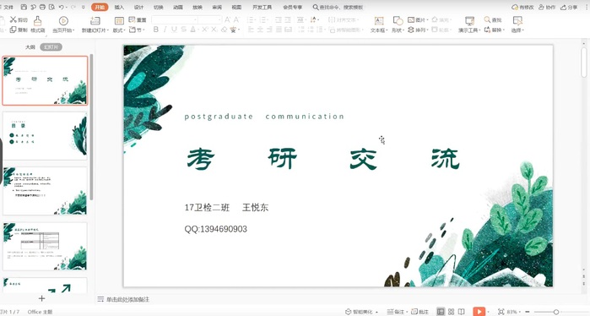Open the 插入 (Insert) ribbon tab
590x316 pixels.
119,7
